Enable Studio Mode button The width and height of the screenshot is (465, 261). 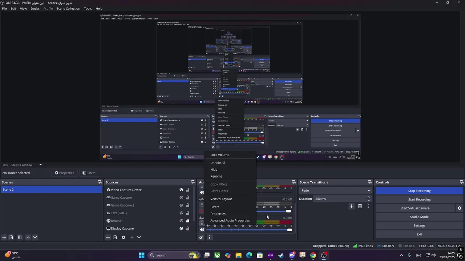click(x=419, y=217)
